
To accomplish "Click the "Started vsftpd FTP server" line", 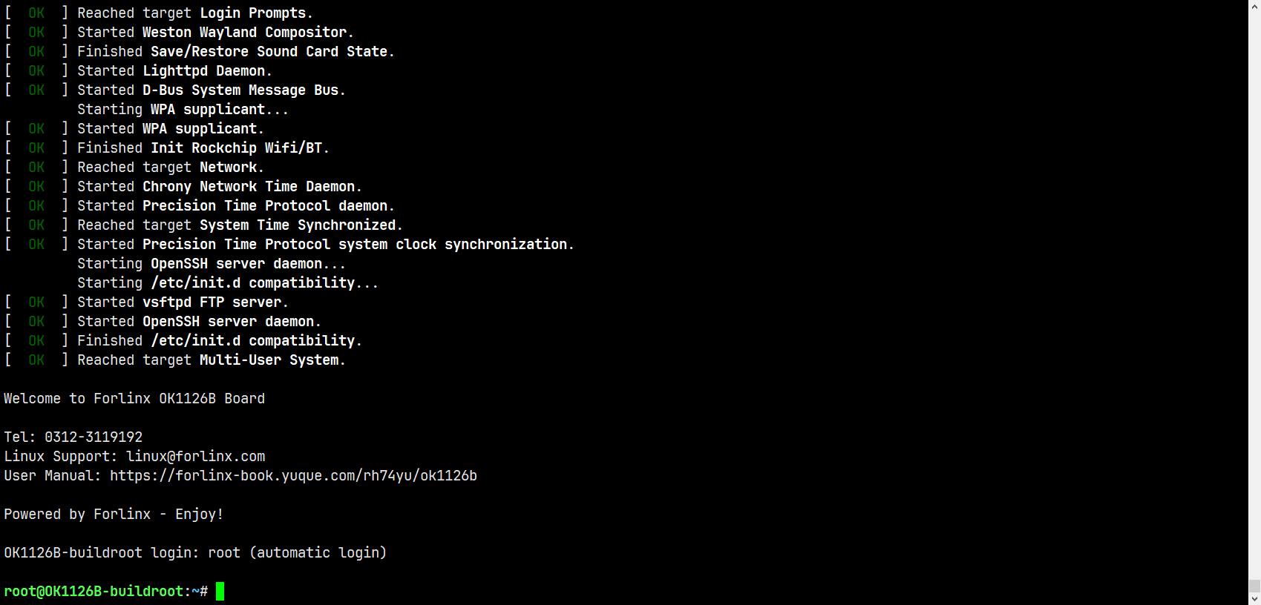I will pos(183,302).
